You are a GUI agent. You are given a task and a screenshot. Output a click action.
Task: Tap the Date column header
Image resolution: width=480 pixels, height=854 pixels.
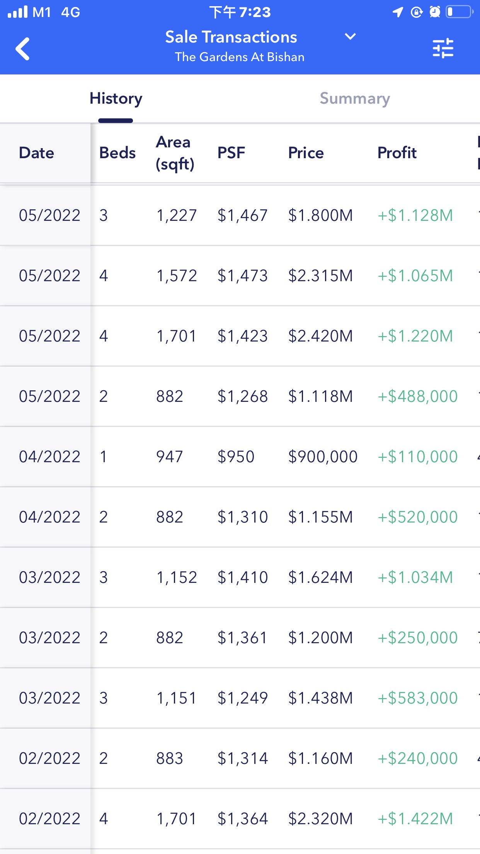[37, 153]
